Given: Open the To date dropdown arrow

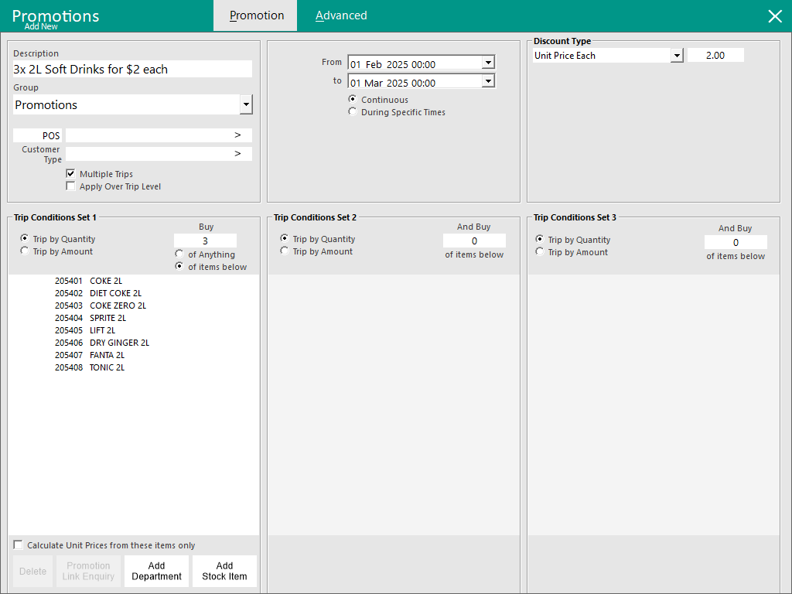Looking at the screenshot, I should point(487,81).
